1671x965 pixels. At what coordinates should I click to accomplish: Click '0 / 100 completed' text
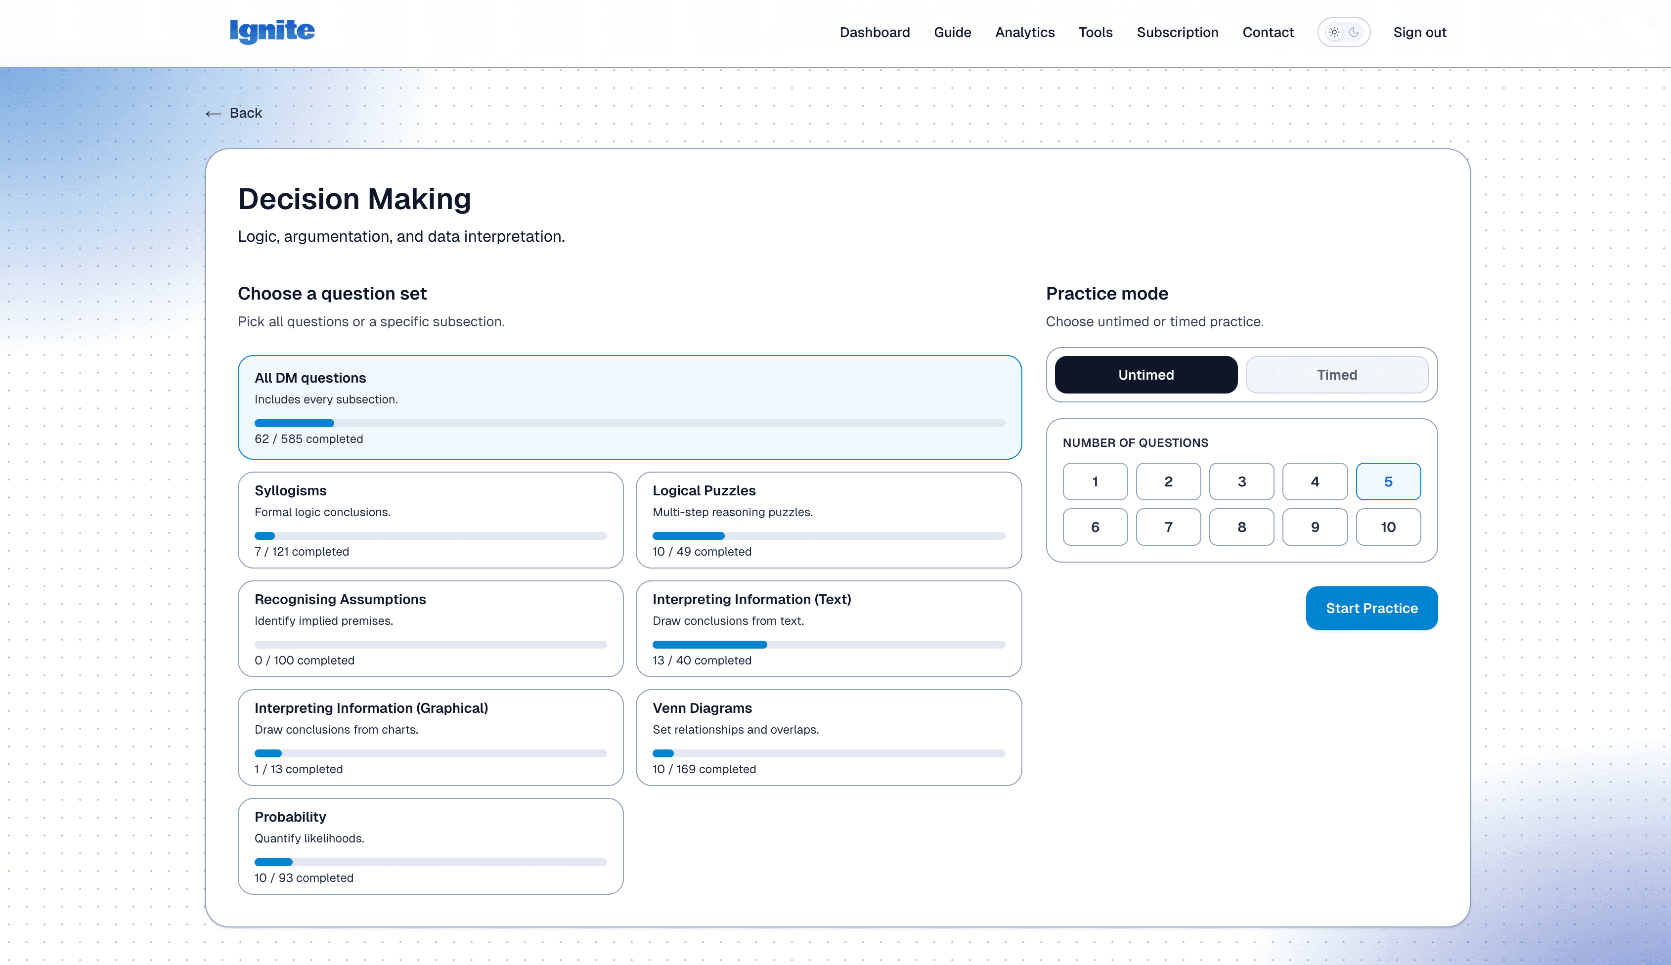coord(304,661)
